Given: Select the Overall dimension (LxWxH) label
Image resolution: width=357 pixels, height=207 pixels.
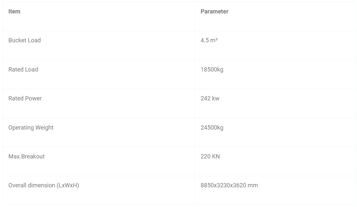Looking at the screenshot, I should pos(44,185).
